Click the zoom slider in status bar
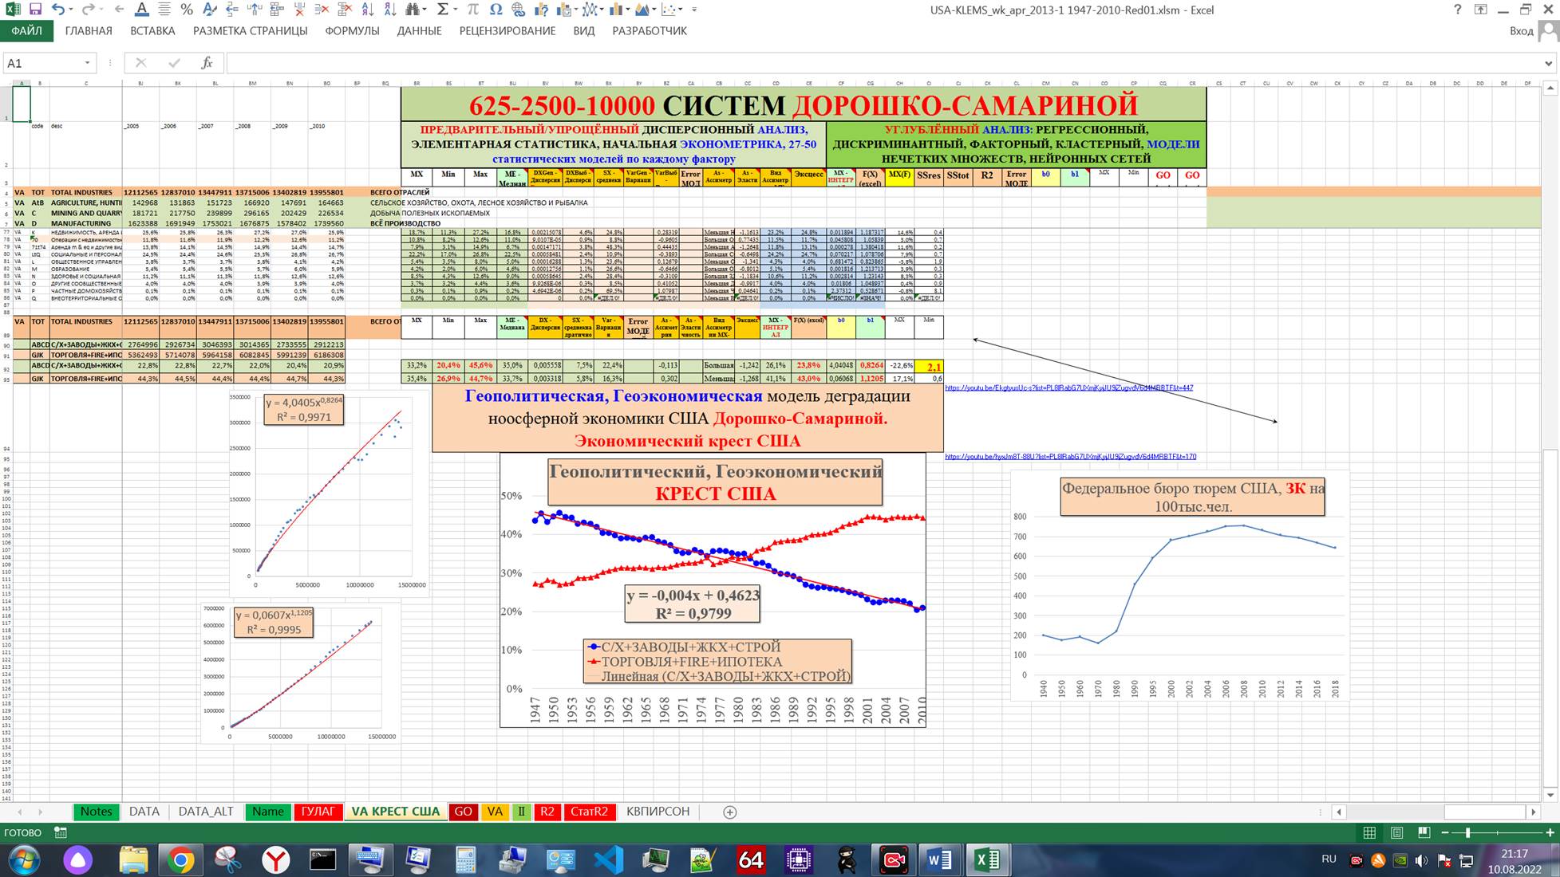 coord(1467,832)
